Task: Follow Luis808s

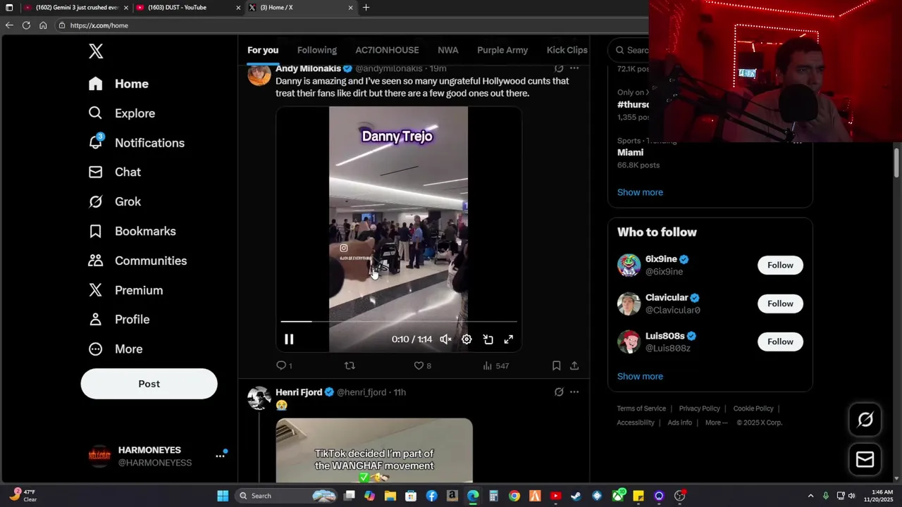Action: pos(780,342)
